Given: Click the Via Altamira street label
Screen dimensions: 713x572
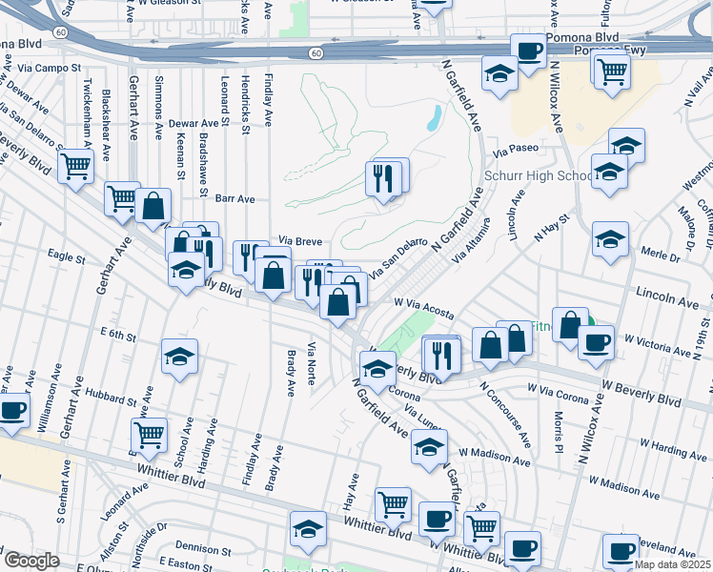Looking at the screenshot, I should click(x=472, y=240).
